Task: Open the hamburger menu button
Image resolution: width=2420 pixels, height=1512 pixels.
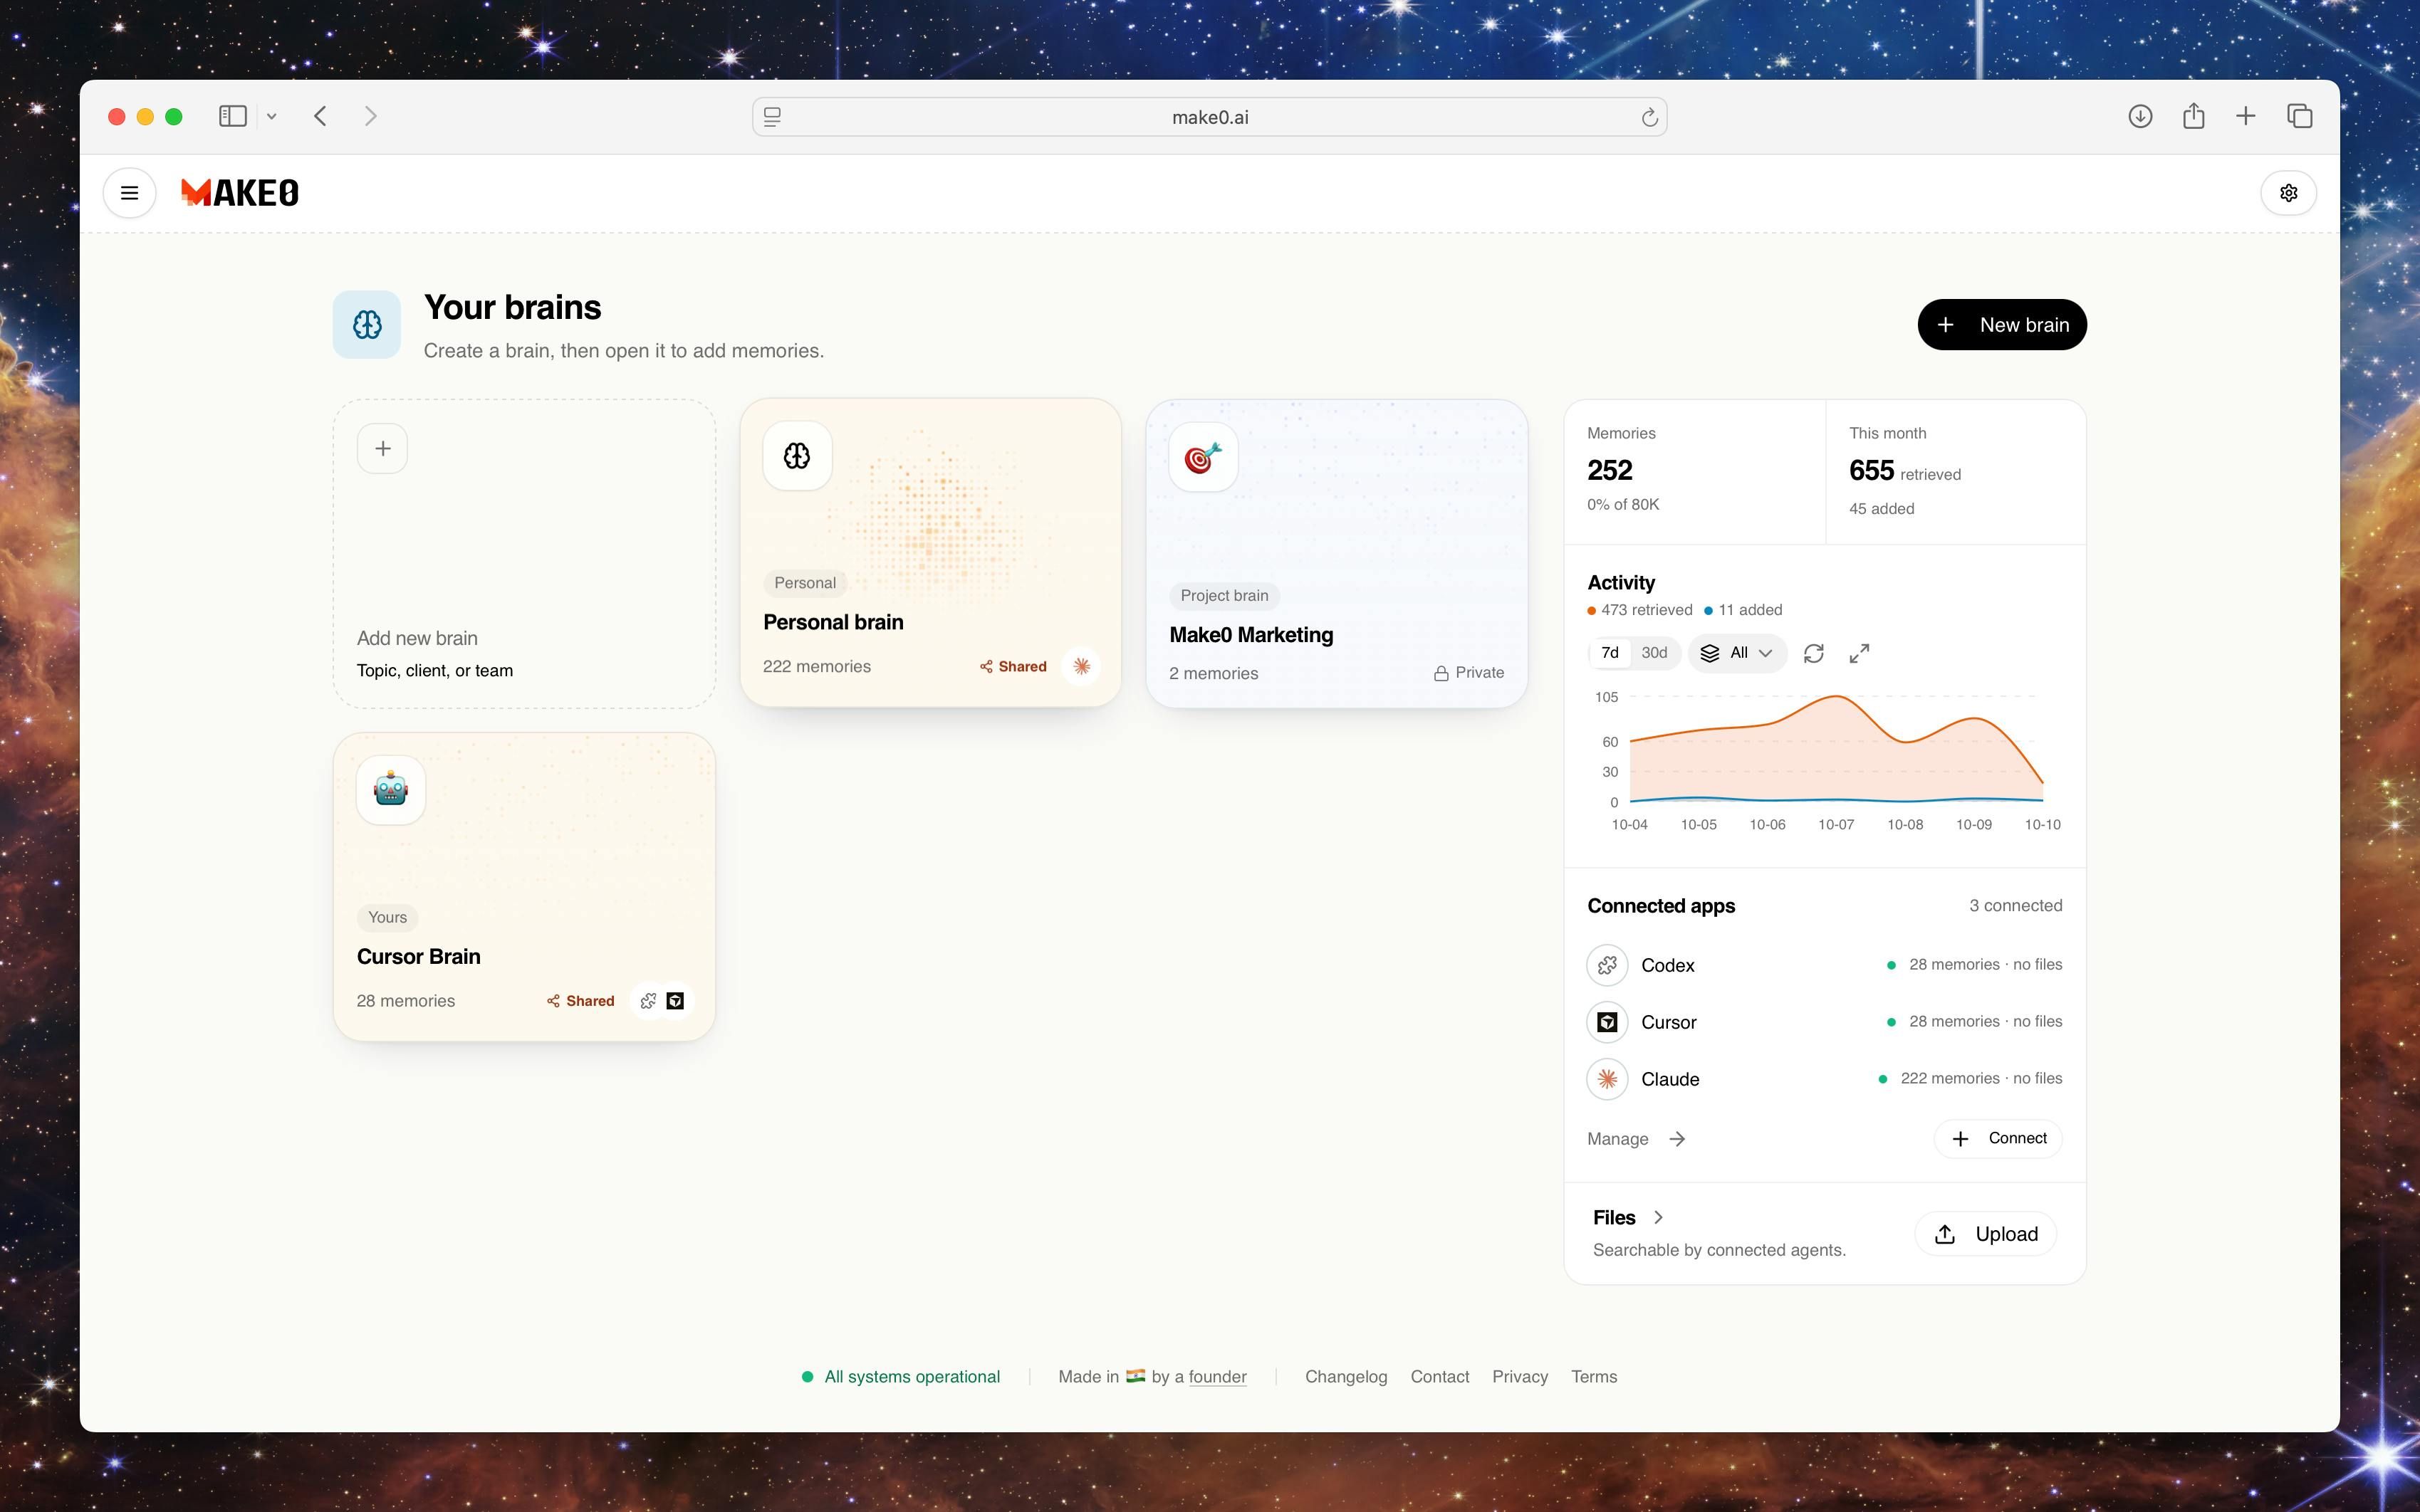Action: click(129, 193)
